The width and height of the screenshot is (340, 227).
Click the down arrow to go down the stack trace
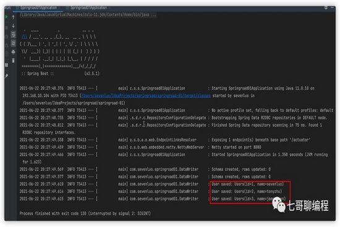pyautogui.click(x=13, y=26)
